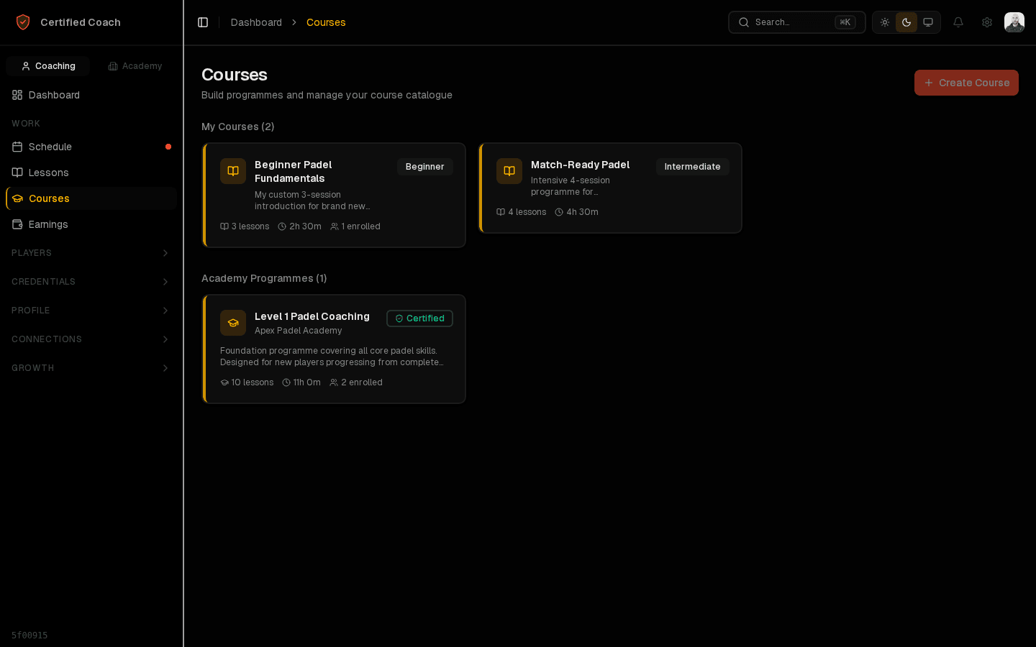Screen dimensions: 1036x647
Task: Go to Dashboard via breadcrumb
Action: 256,22
